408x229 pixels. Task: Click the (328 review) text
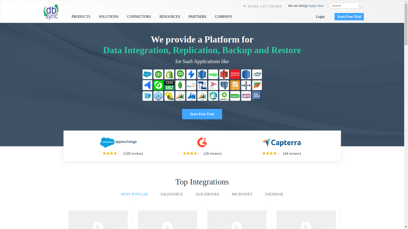pos(133,153)
